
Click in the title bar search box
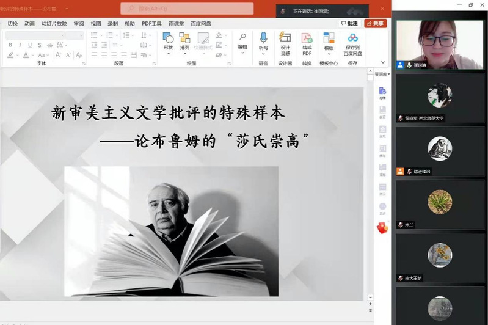coord(187,9)
